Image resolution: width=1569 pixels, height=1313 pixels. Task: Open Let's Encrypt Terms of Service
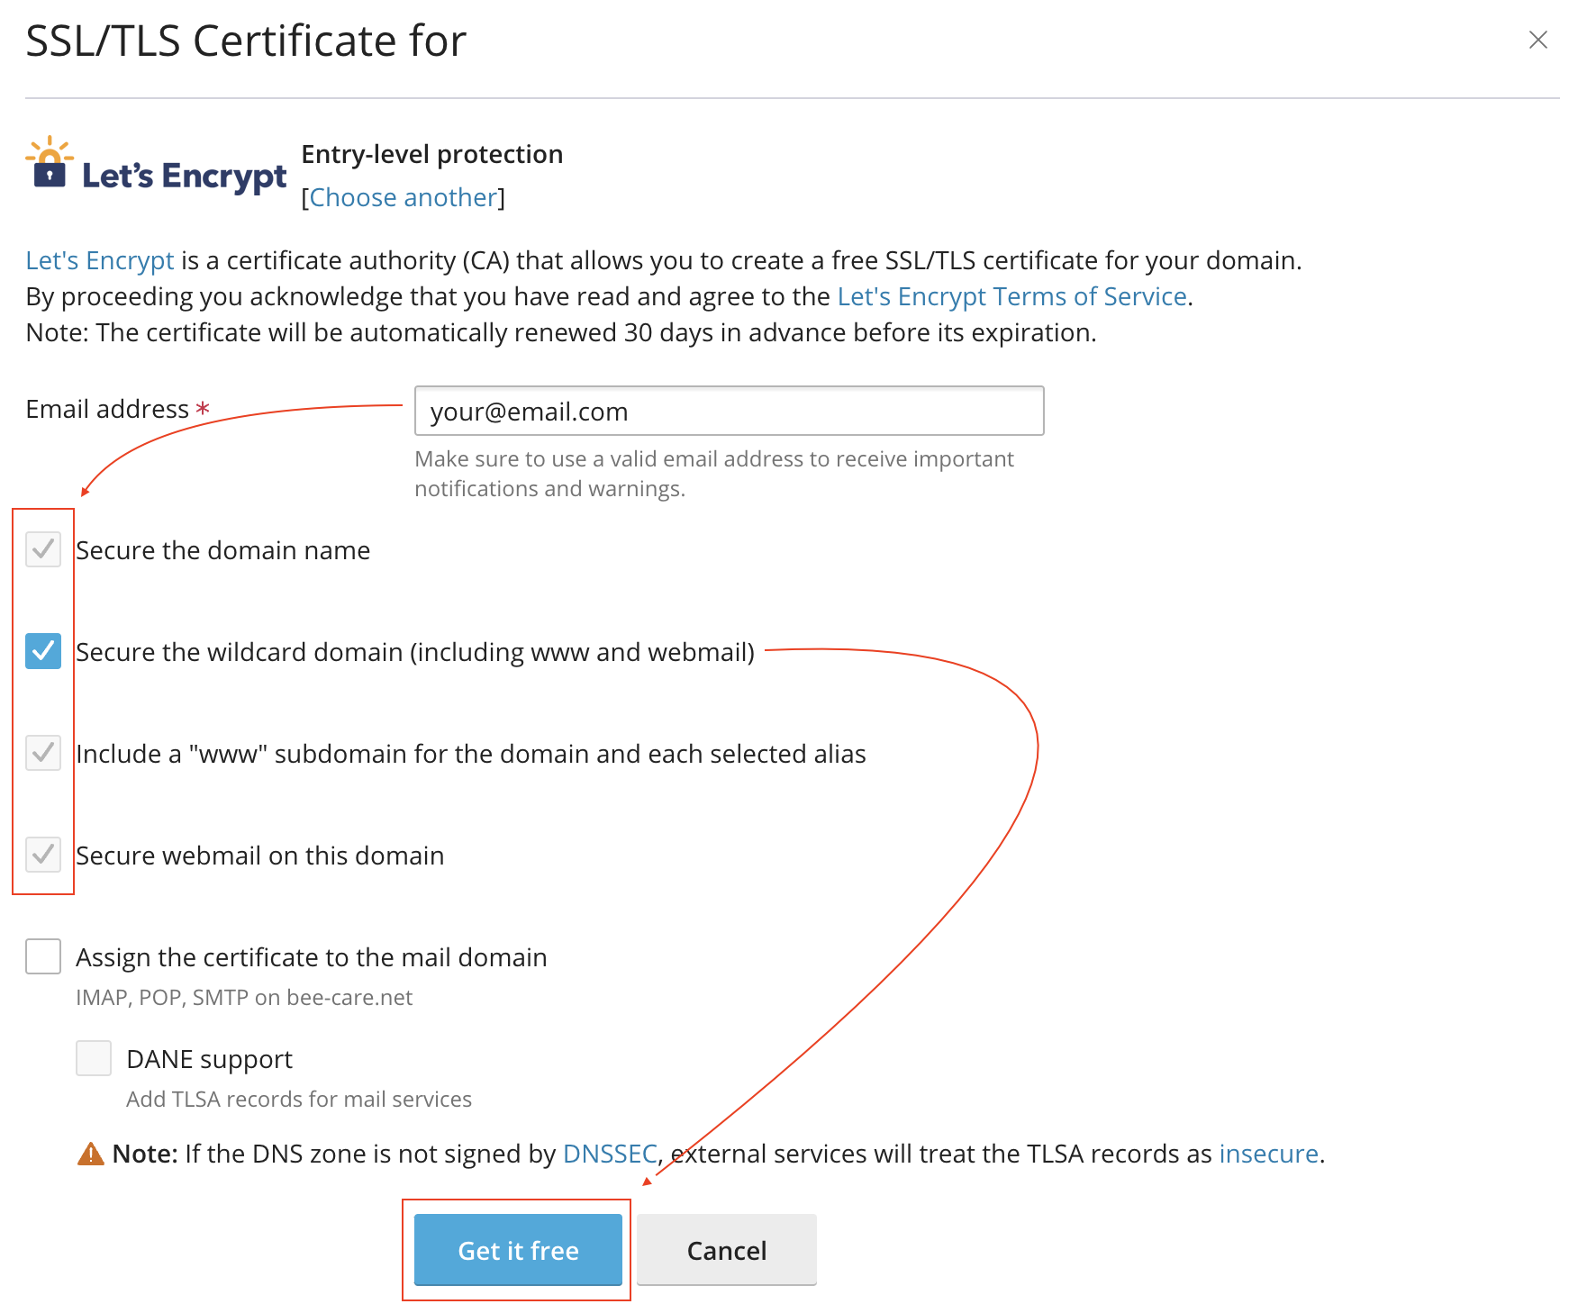(1011, 296)
